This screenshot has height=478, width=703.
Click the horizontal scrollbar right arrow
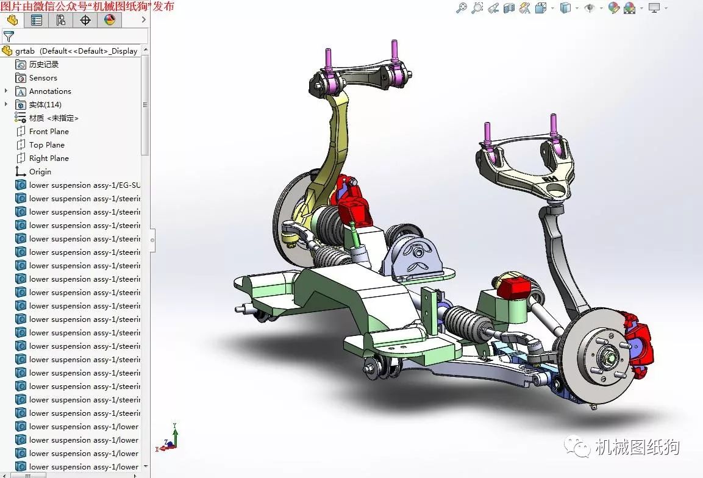(135, 476)
